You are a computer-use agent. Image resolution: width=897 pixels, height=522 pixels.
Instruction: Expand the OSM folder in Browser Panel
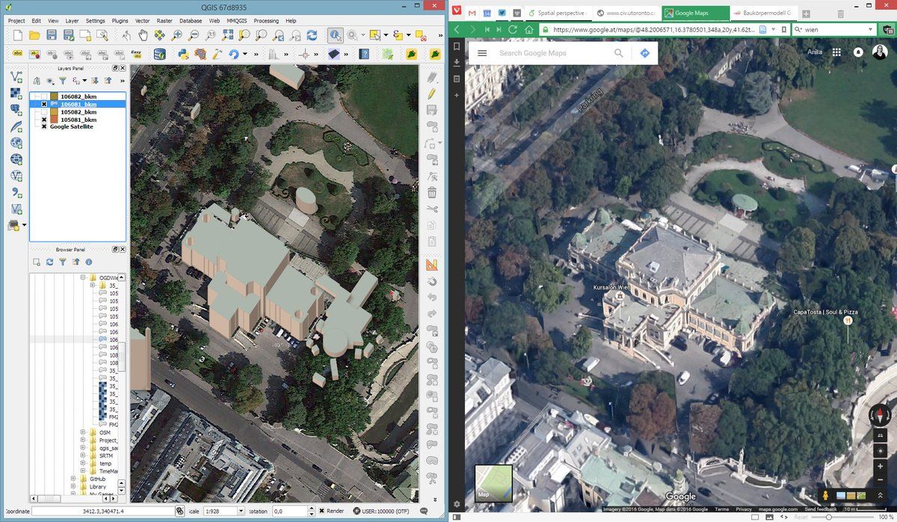coord(84,432)
